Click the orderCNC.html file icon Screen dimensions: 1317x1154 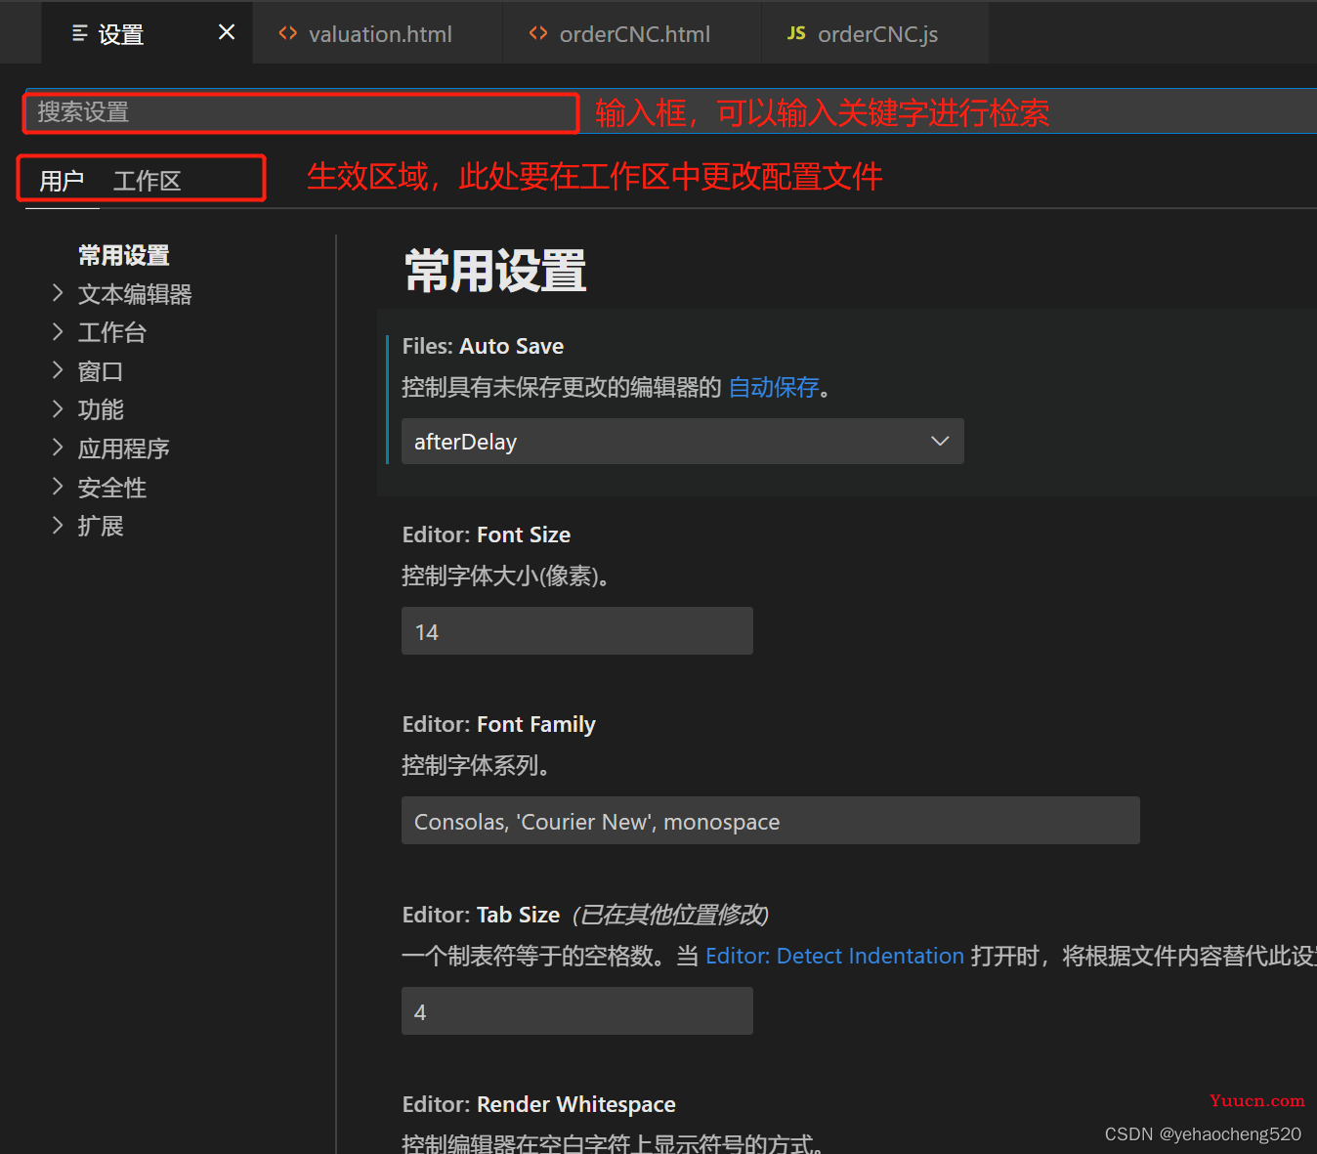[x=538, y=33]
